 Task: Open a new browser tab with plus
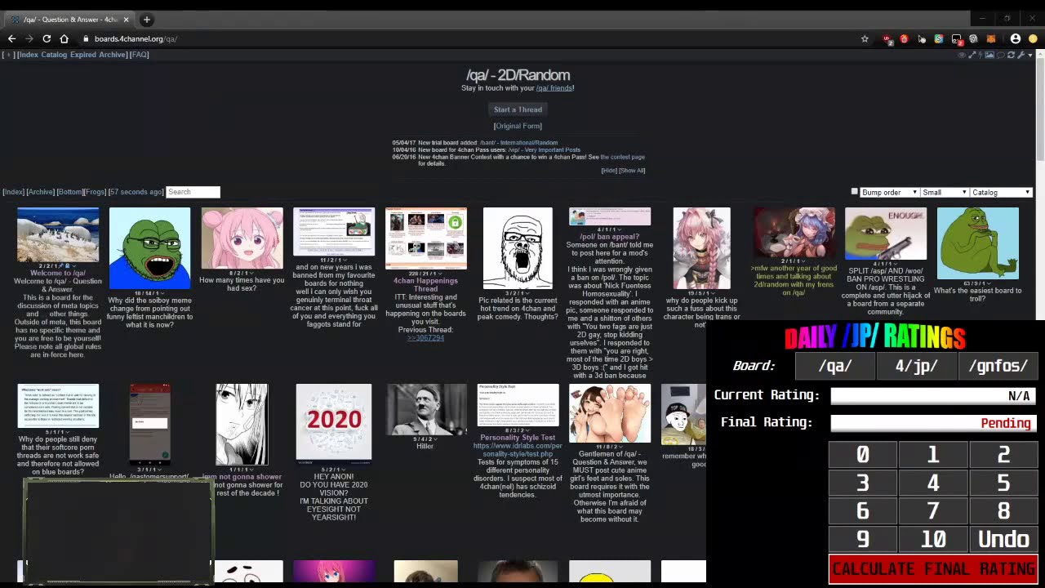pyautogui.click(x=147, y=20)
